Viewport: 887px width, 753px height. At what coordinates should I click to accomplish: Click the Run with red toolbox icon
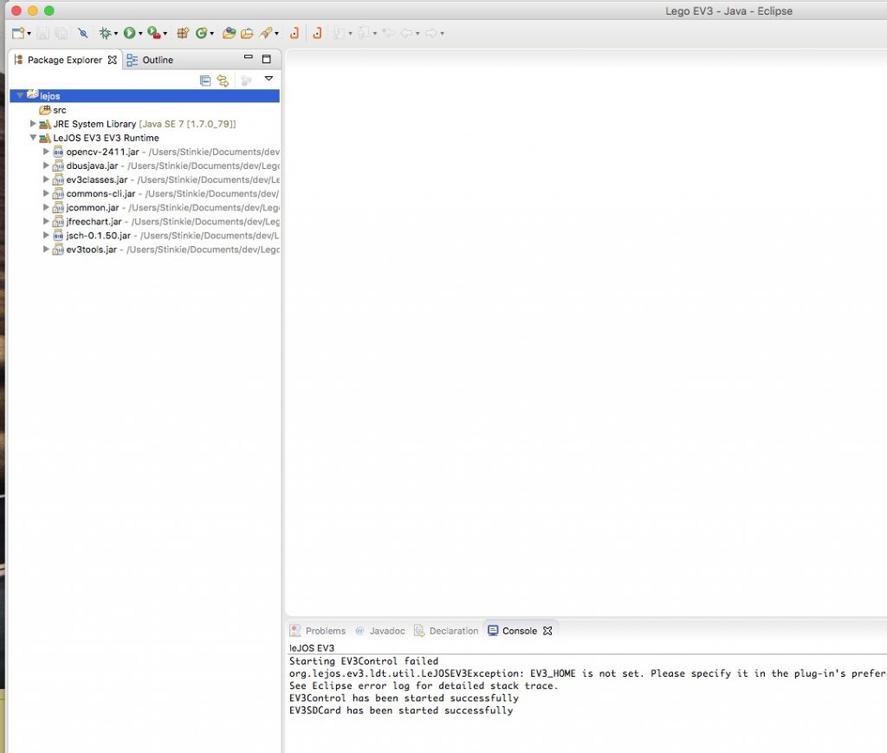[x=154, y=33]
